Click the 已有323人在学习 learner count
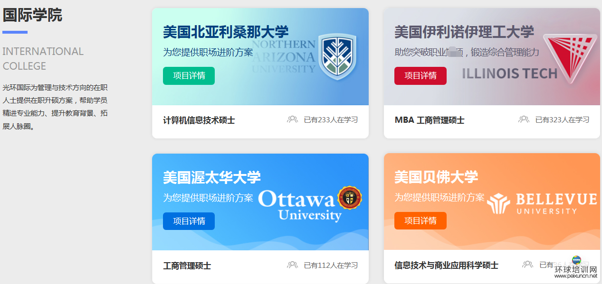Viewport: 602px width, 284px height. (x=562, y=120)
